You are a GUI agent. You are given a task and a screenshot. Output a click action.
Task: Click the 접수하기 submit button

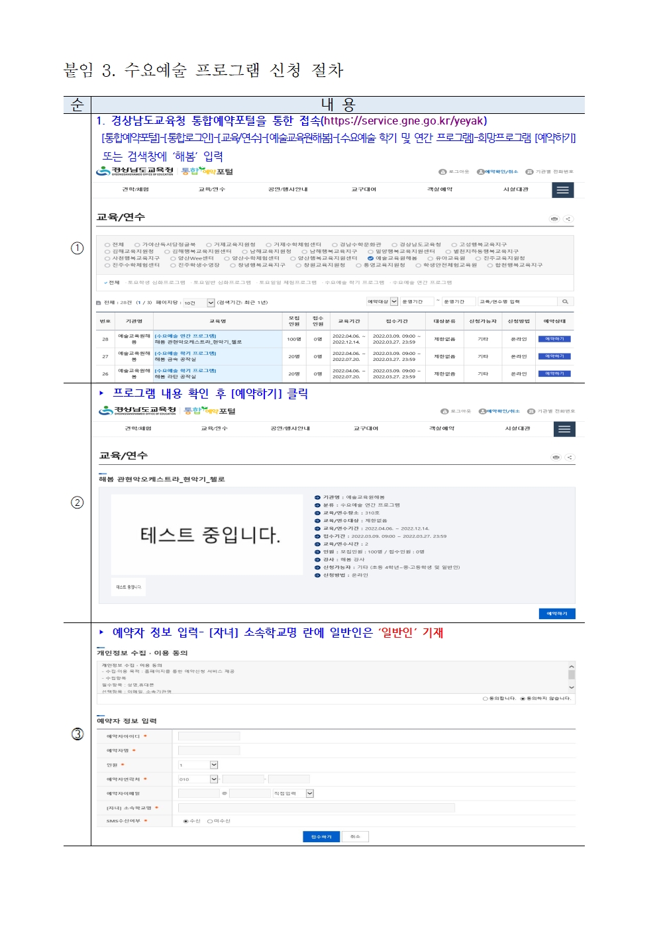[322, 837]
